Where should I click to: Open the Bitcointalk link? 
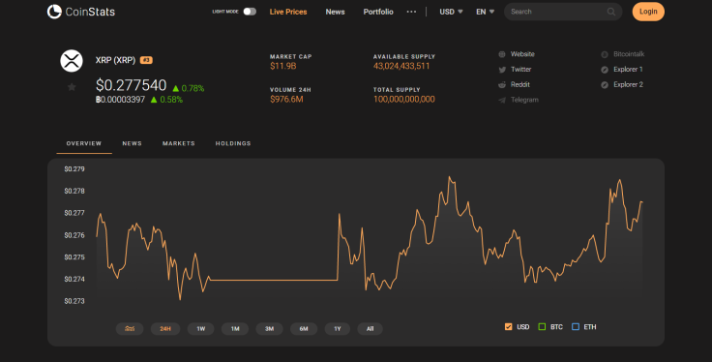(x=629, y=54)
